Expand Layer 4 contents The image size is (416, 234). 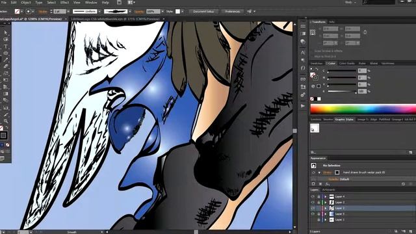(x=326, y=196)
